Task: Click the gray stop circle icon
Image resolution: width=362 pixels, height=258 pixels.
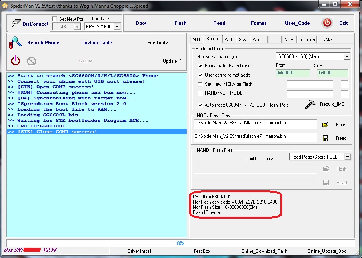Action: click(x=32, y=61)
